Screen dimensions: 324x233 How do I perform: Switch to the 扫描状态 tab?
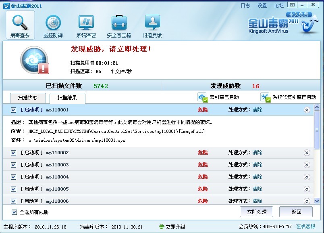(28, 98)
